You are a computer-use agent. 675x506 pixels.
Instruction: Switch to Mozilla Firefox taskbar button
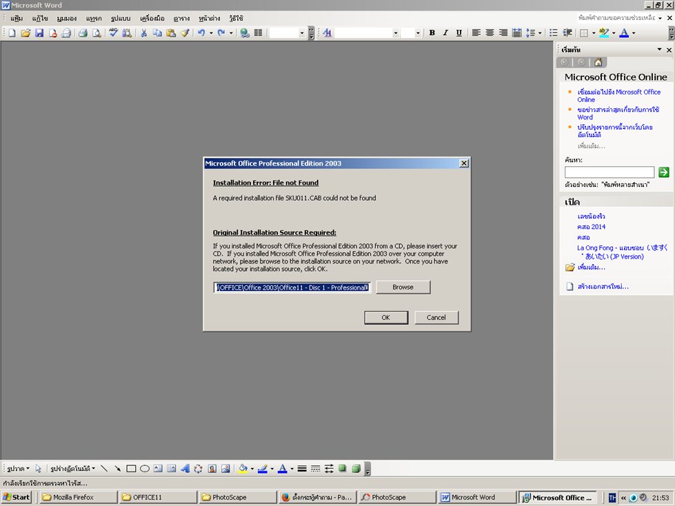(x=77, y=498)
